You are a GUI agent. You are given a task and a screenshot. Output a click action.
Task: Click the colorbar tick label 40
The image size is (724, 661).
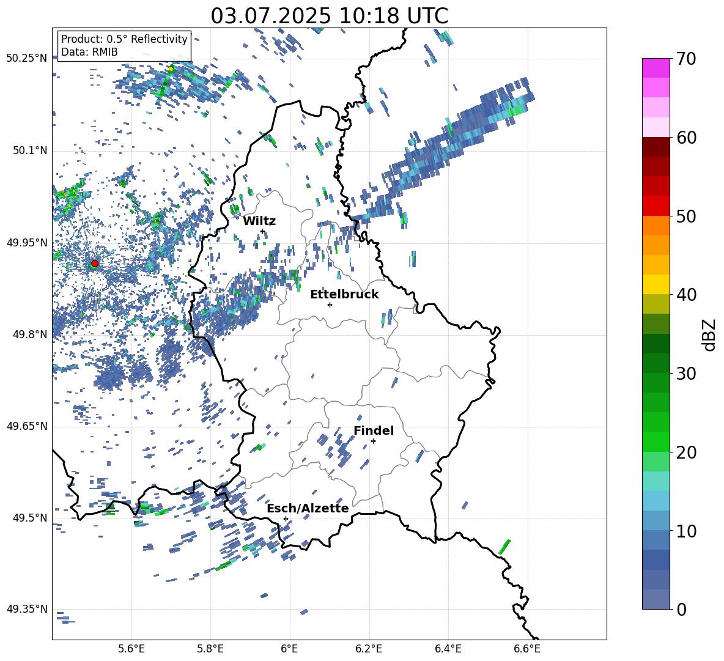(x=686, y=295)
